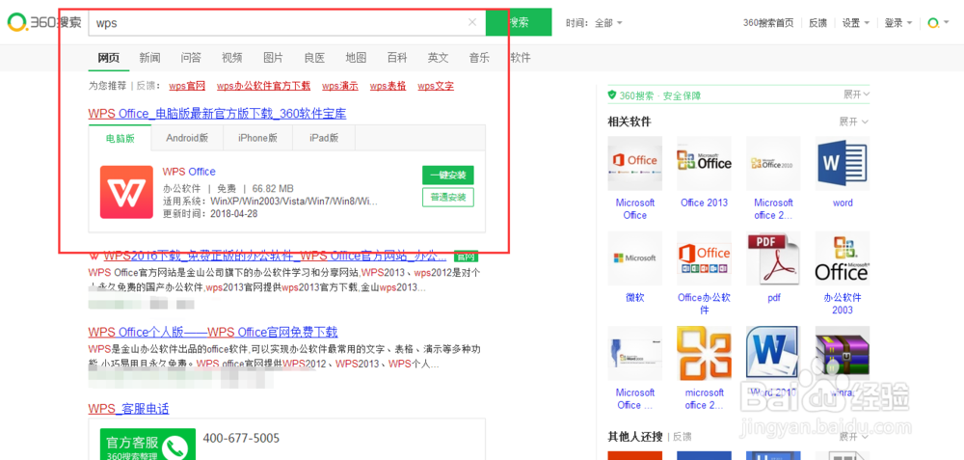This screenshot has width=964, height=460.
Task: Click the wps文字 suggestion
Action: pos(436,86)
